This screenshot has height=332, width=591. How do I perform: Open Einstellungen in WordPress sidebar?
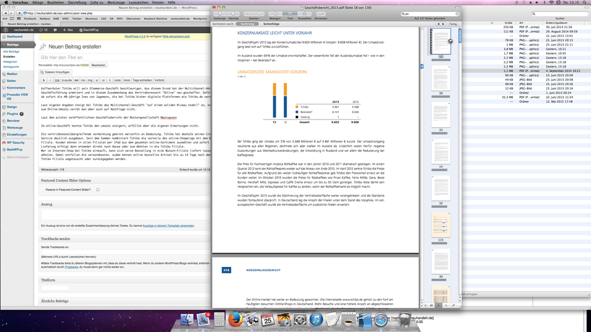point(17,134)
